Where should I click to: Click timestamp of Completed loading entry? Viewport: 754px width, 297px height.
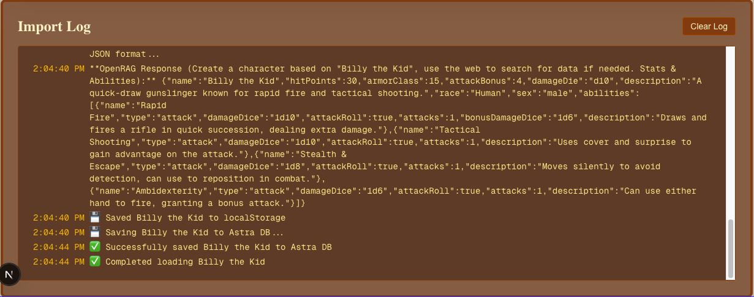59,262
